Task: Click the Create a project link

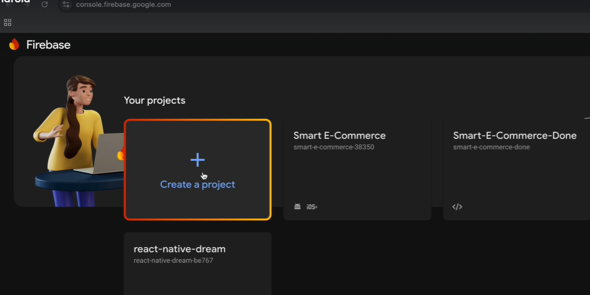Action: point(198,184)
